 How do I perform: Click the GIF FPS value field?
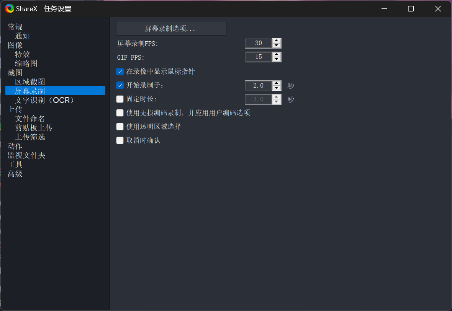[259, 57]
